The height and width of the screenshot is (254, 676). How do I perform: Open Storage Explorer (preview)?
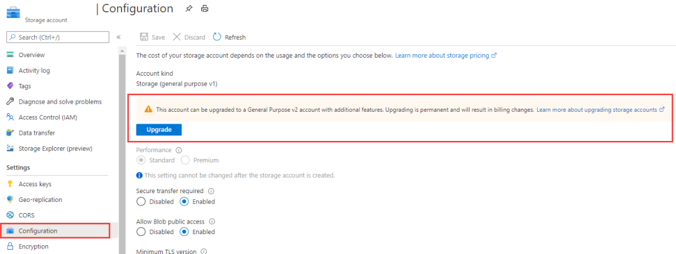click(55, 148)
